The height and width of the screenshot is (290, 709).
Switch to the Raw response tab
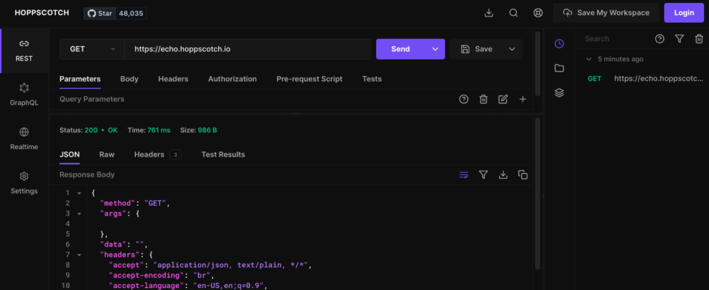pos(107,154)
